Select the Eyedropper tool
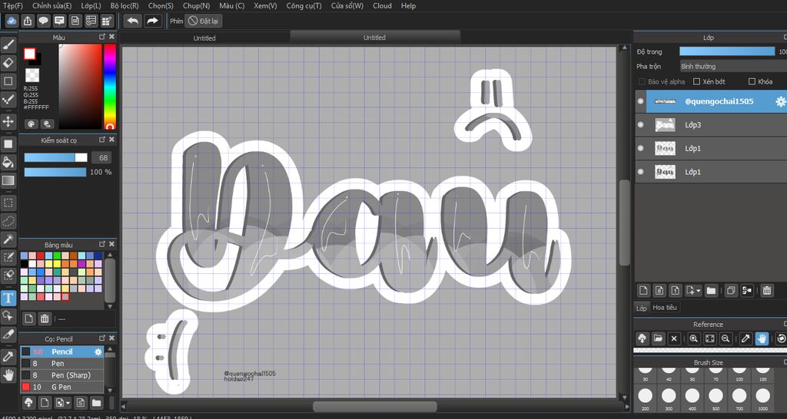787x419 pixels. [8, 356]
